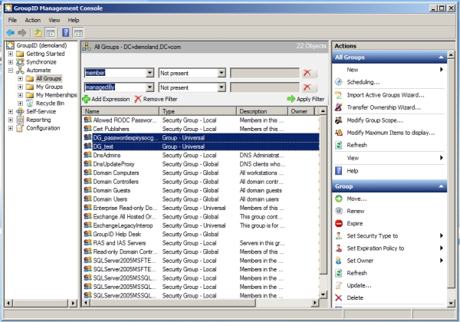
Task: Click the Move green arrow icon
Action: pos(339,199)
